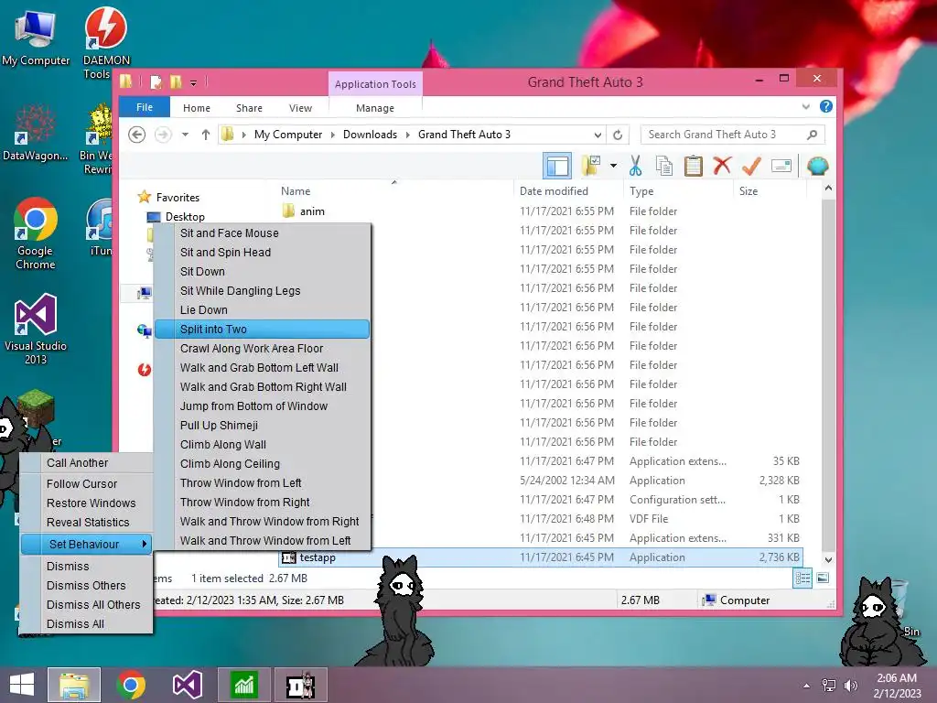Click the Search Grand Theft Auto 3 field
The height and width of the screenshot is (703, 937).
point(733,135)
